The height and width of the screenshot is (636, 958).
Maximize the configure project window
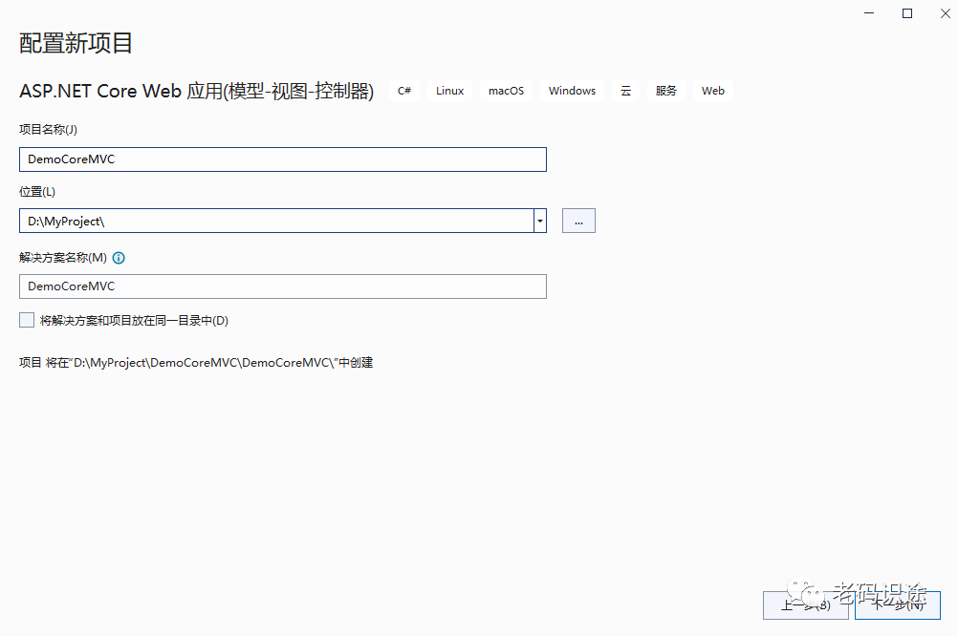click(x=907, y=13)
